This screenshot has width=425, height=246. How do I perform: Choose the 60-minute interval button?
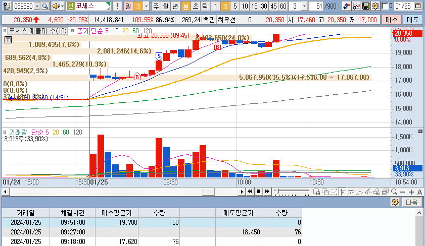(283, 6)
